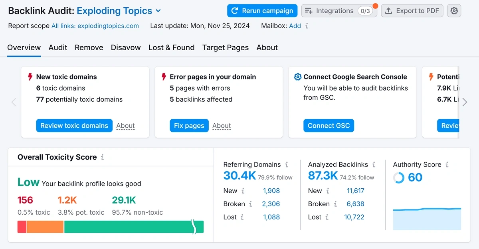Click info icon beside Analyzed Backlinks New
Screen dimensions: 479x249
(x=328, y=191)
